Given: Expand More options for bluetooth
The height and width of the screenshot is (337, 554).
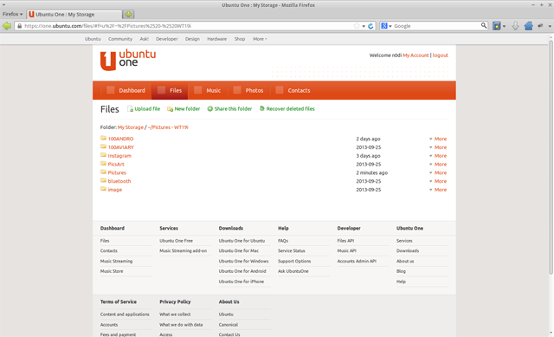Looking at the screenshot, I should [438, 181].
